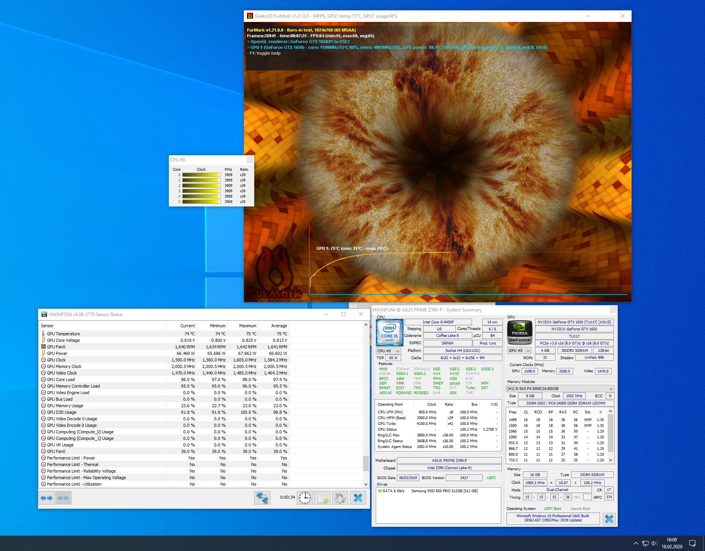Open the taskbar volume speaker icon
Screen dimensions: 705x551
(x=654, y=543)
